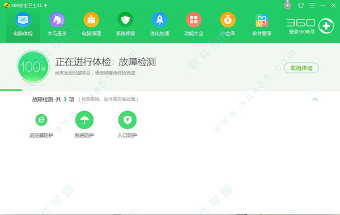Viewport: 340px width, 215px height.
Task: Select 优化加速 rocket acceleration tab
Action: [x=159, y=24]
